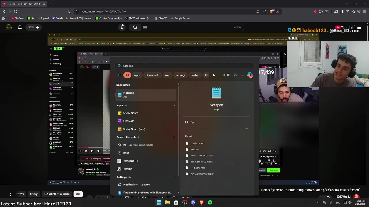Click the share icon in address bar
Image resolution: width=369 pixels, height=207 pixels.
pos(264,11)
